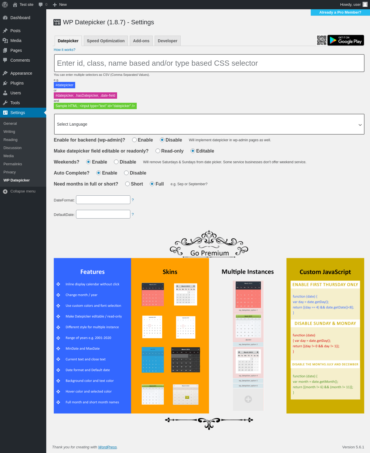370x453 pixels.
Task: Enable Weekends radio option
Action: [88, 162]
